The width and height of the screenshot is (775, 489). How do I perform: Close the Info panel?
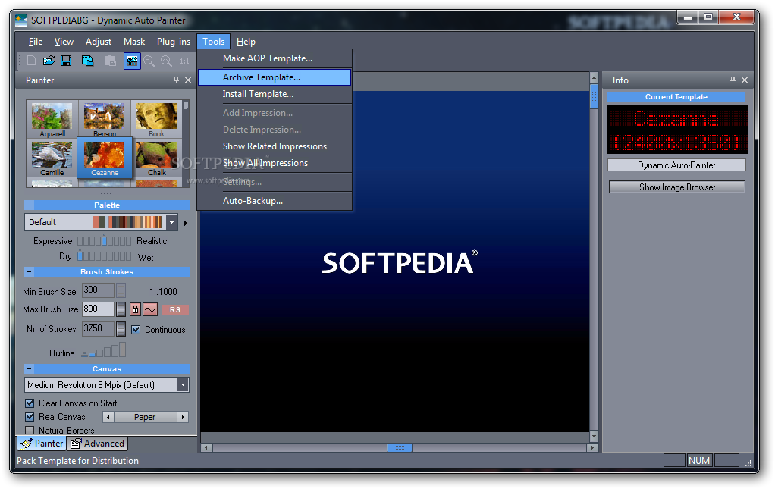(745, 80)
